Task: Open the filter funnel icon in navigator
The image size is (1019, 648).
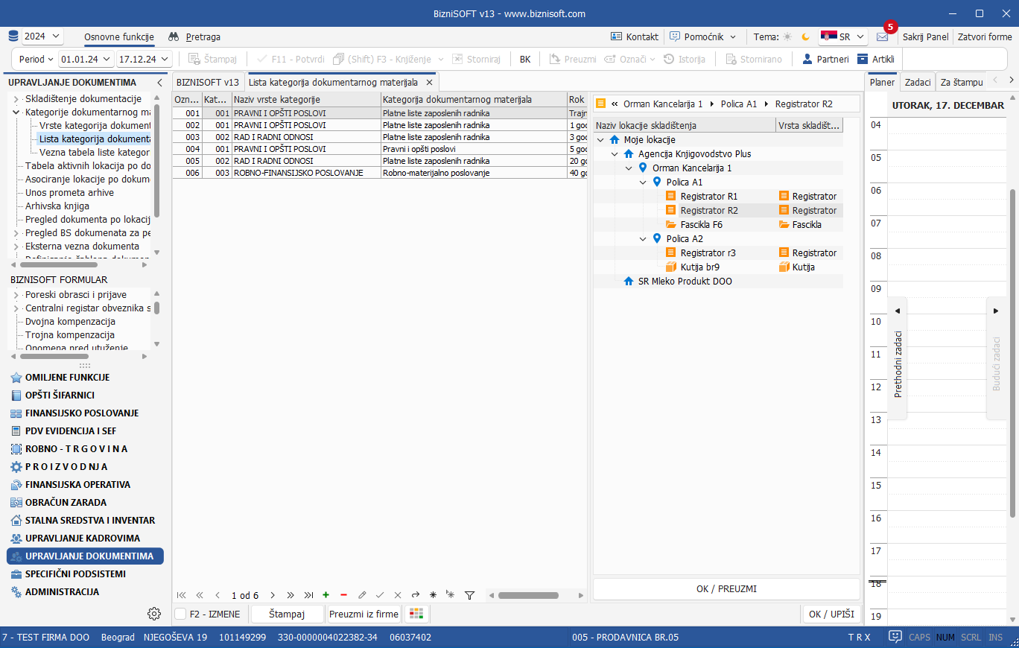Action: pos(469,595)
